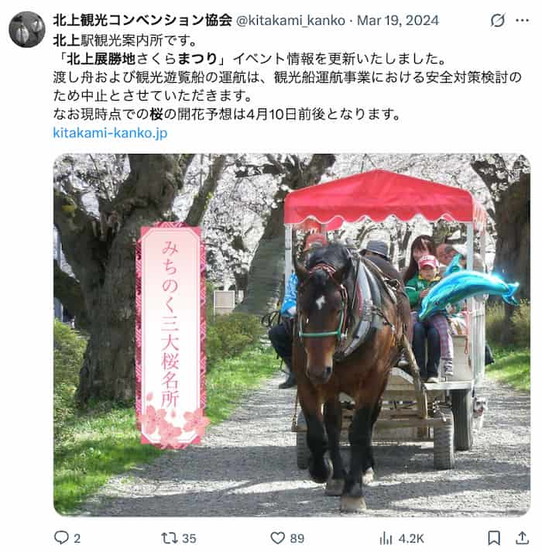542x552 pixels.
Task: Click the 4.2K views count
Action: pos(411,538)
